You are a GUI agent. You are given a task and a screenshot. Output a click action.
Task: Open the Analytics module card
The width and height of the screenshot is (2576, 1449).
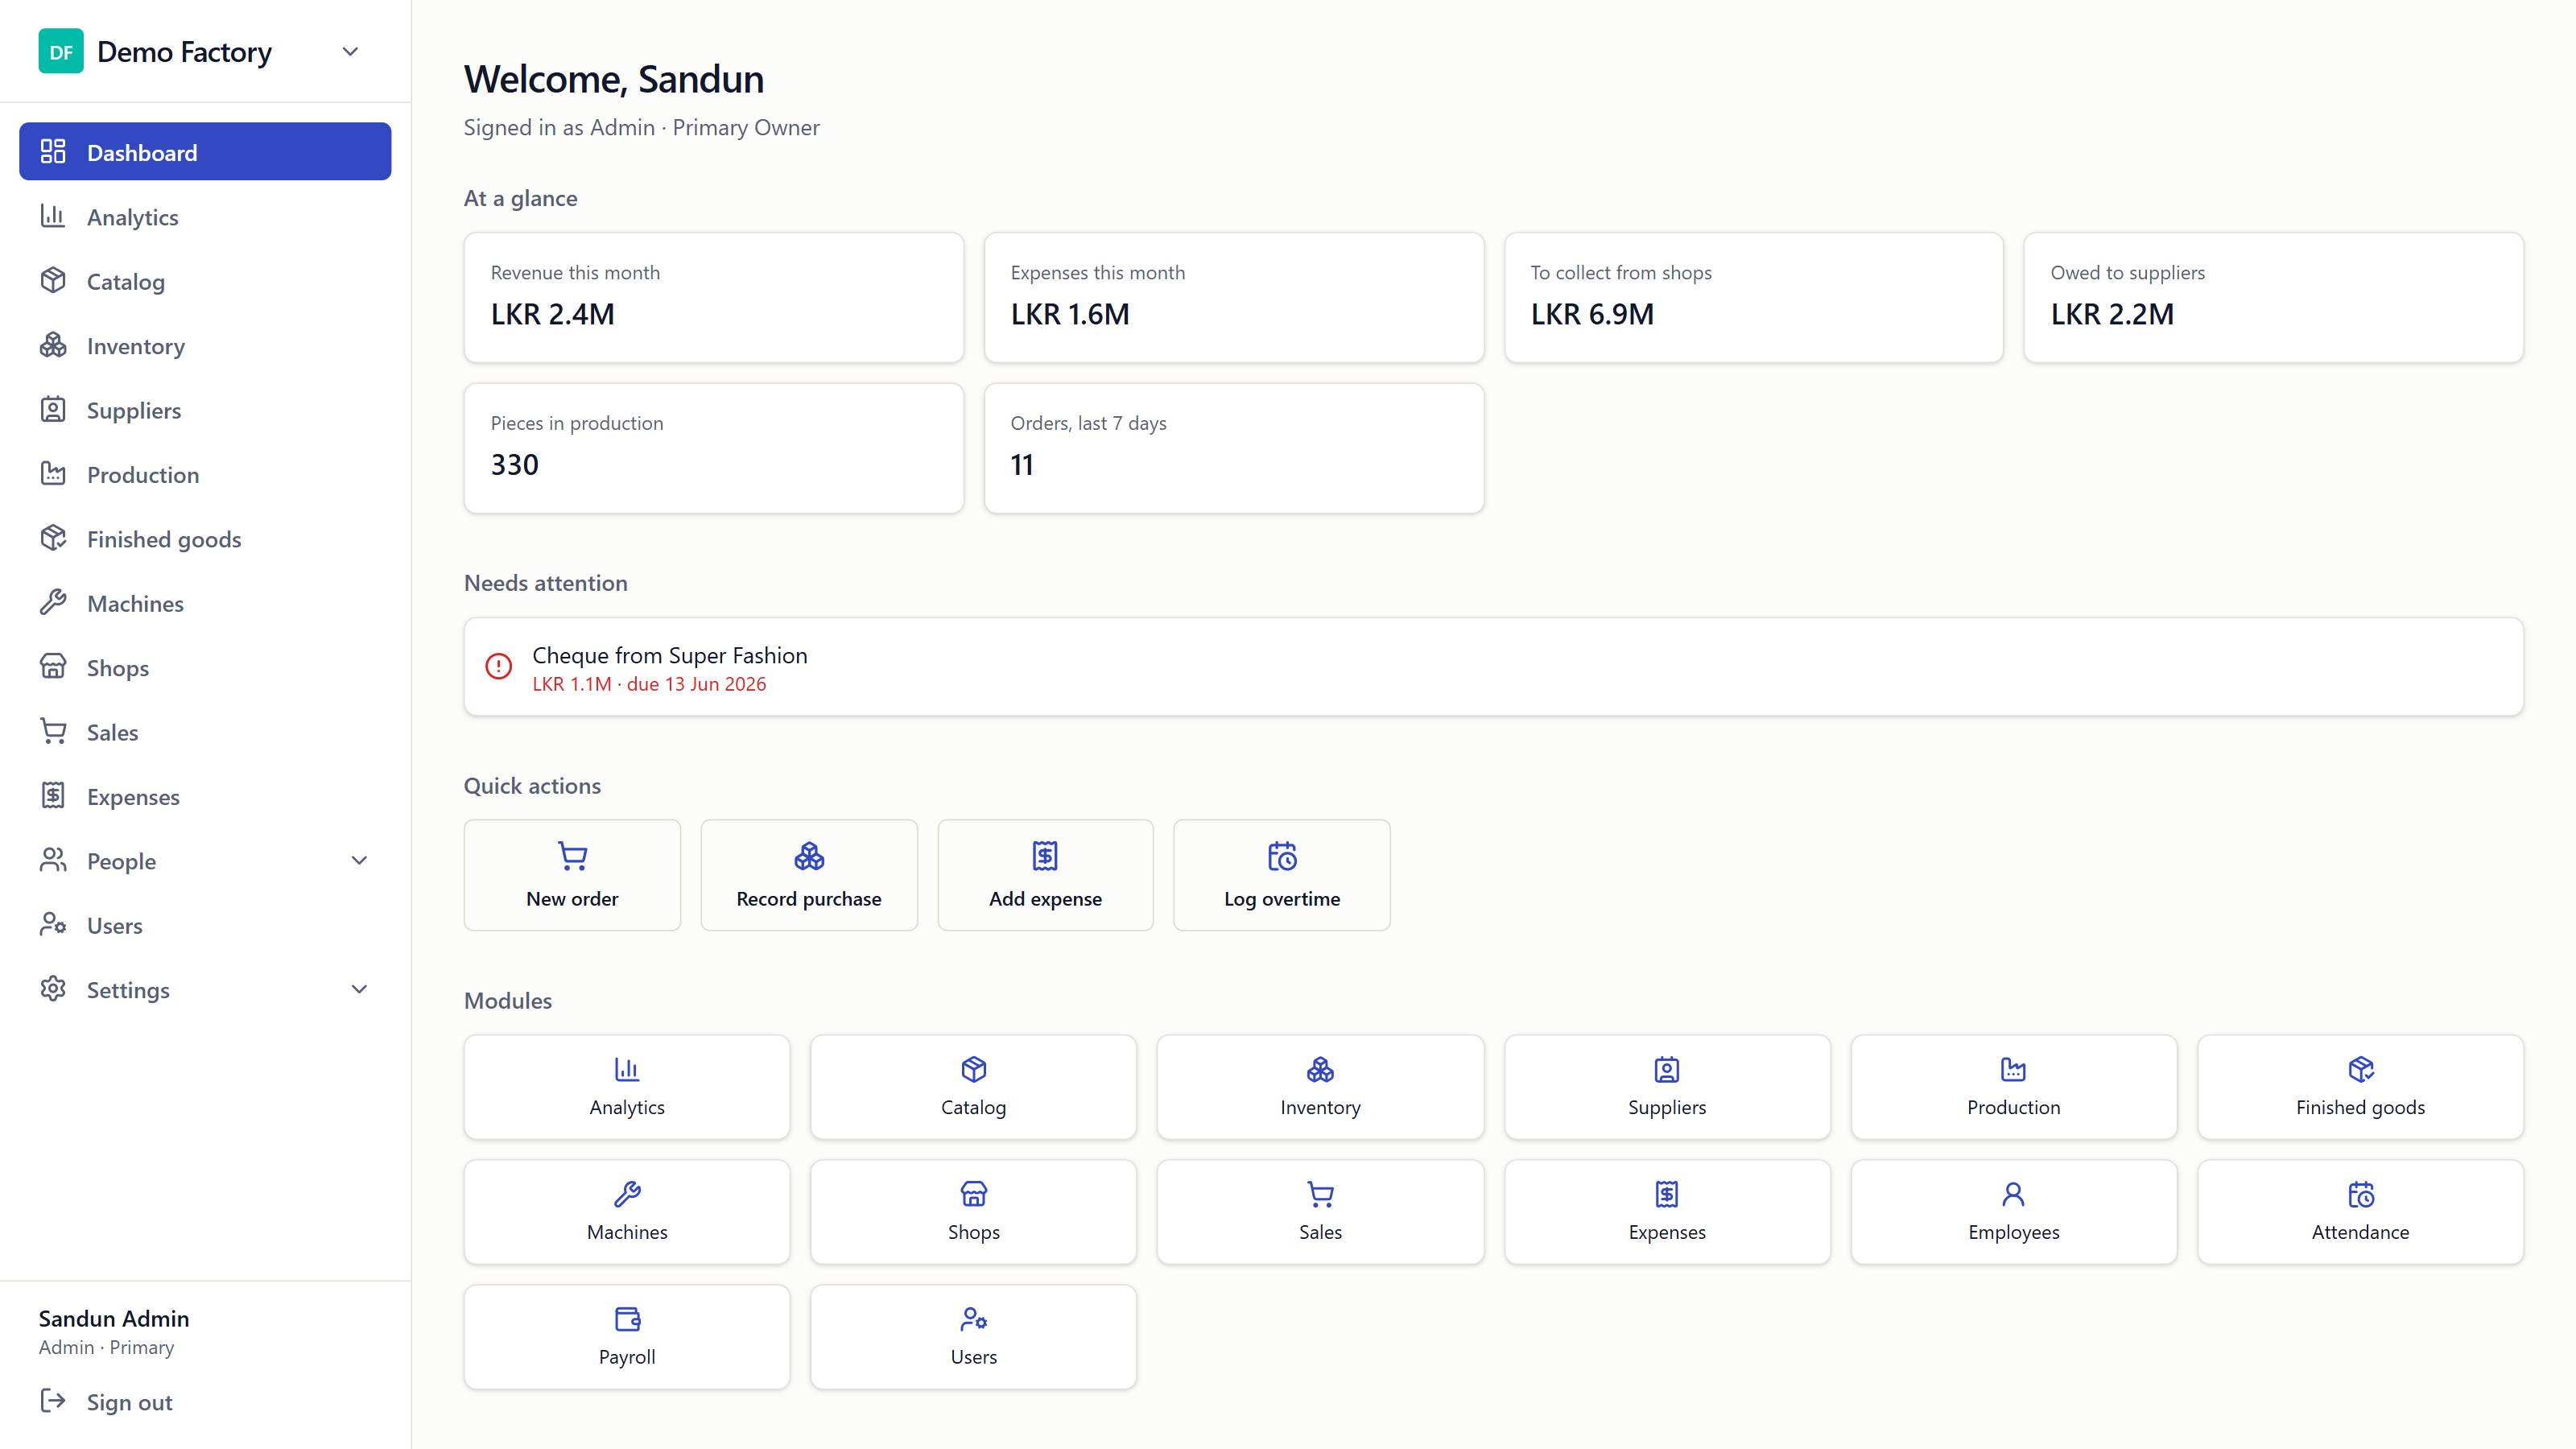pos(627,1087)
